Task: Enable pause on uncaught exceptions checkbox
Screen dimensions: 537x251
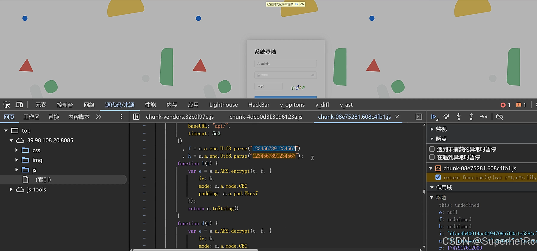Action: point(432,149)
